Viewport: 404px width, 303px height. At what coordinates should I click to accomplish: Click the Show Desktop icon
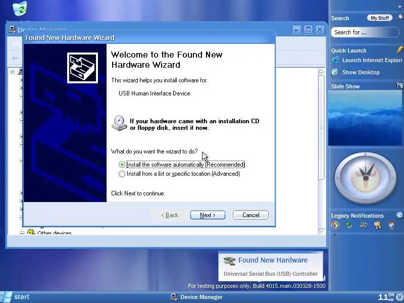click(335, 72)
